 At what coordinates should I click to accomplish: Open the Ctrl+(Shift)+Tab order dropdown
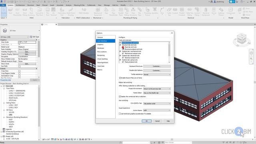[157, 104]
